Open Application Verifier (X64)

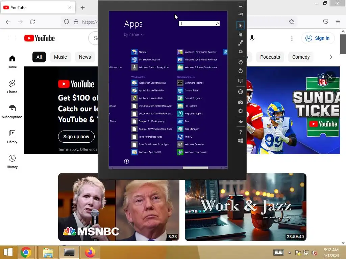pyautogui.click(x=148, y=90)
